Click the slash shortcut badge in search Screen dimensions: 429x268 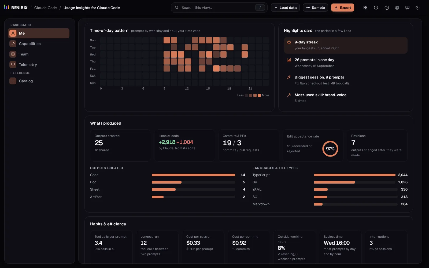(x=260, y=8)
